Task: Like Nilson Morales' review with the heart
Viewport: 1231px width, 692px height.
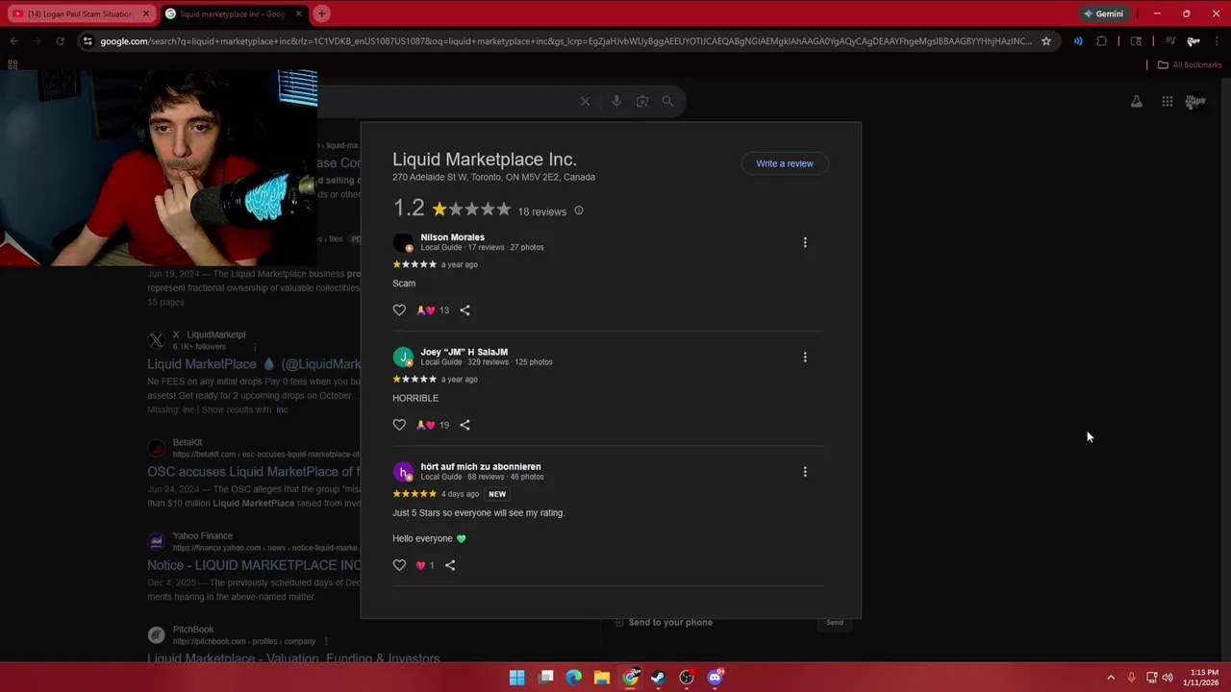Action: pyautogui.click(x=399, y=310)
